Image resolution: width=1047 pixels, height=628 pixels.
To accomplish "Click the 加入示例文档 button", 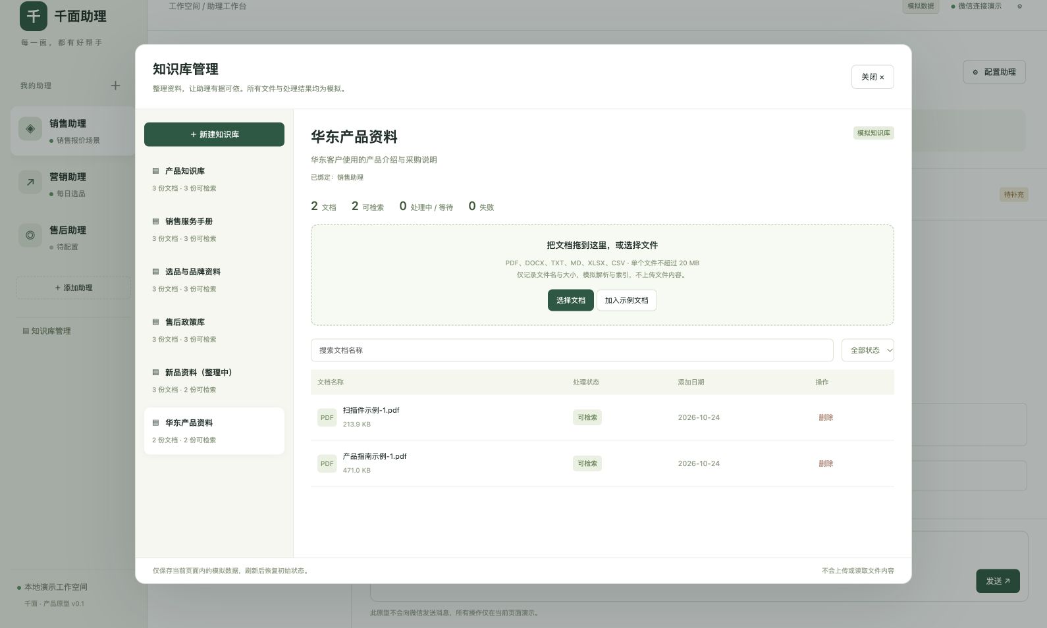I will 626,300.
